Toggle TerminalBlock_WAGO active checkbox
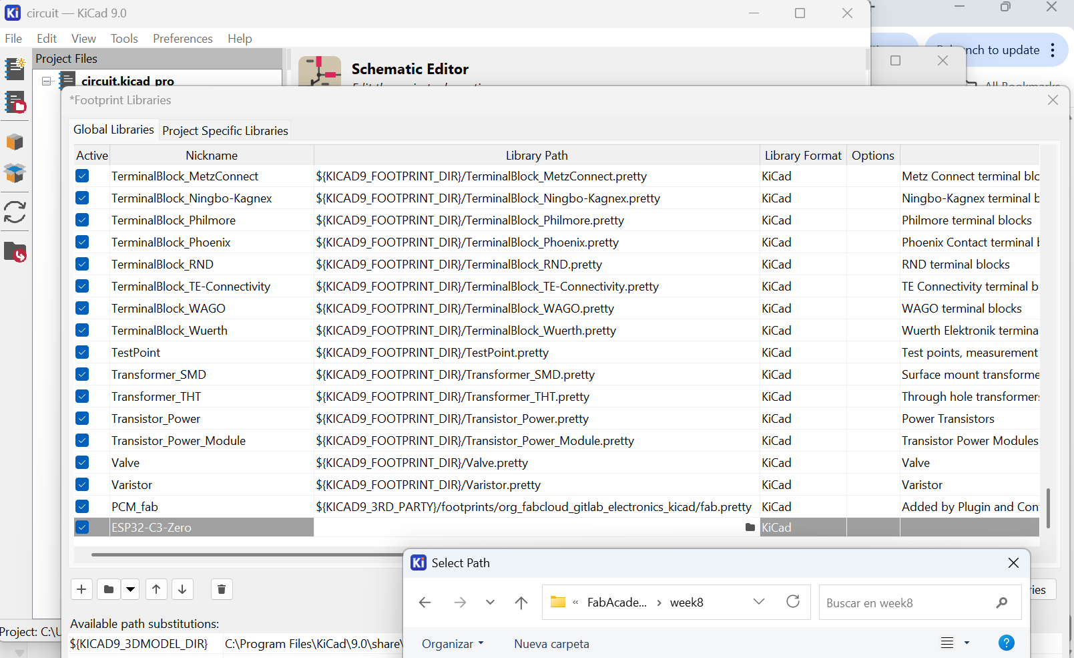Screen dimensions: 1074x658 82,308
